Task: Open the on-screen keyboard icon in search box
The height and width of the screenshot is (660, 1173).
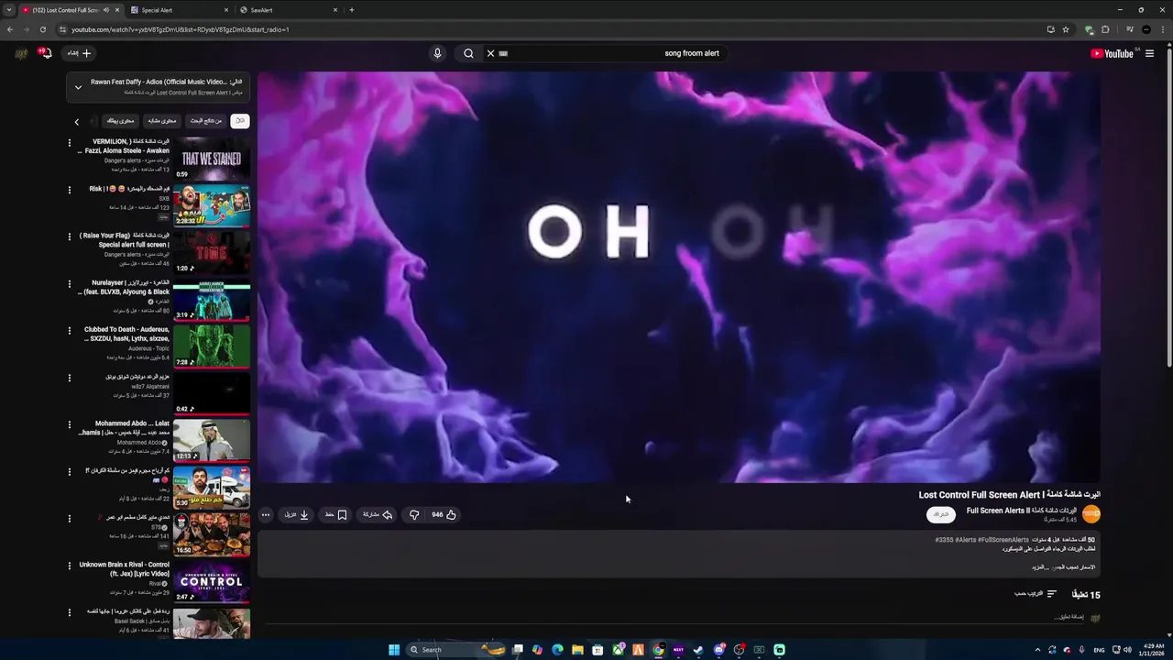Action: click(x=503, y=53)
